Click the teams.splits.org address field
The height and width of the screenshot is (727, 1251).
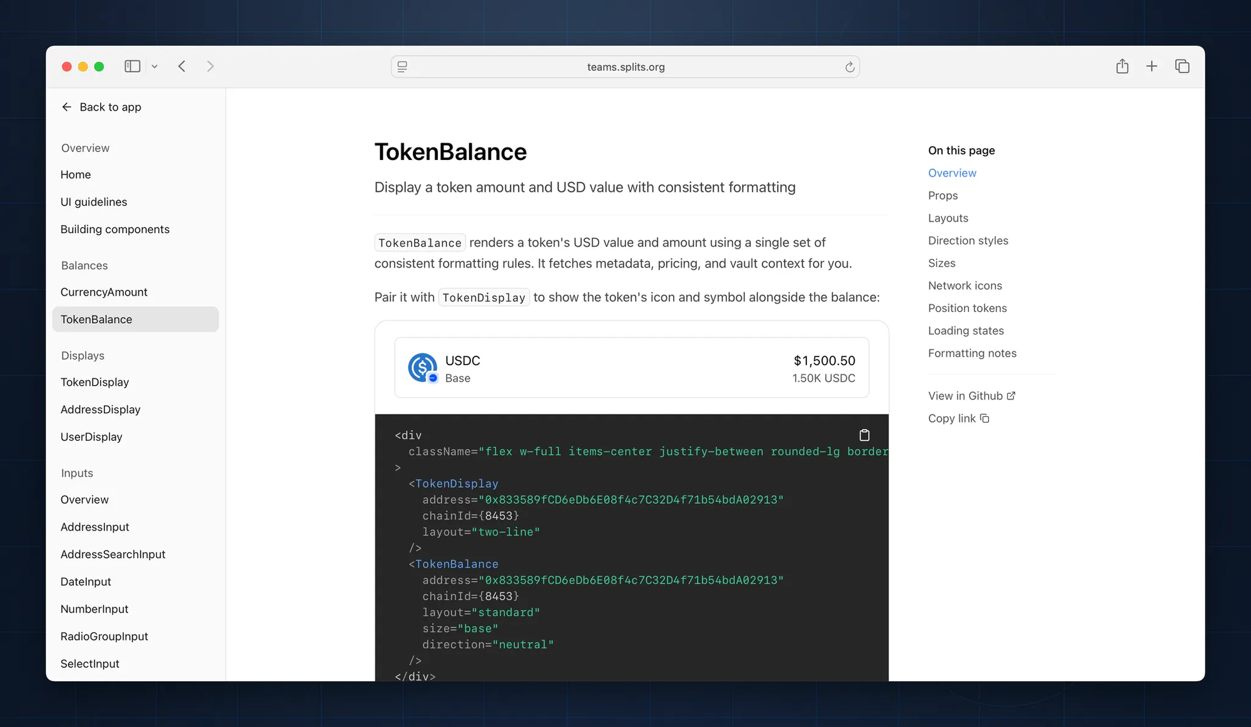(625, 67)
